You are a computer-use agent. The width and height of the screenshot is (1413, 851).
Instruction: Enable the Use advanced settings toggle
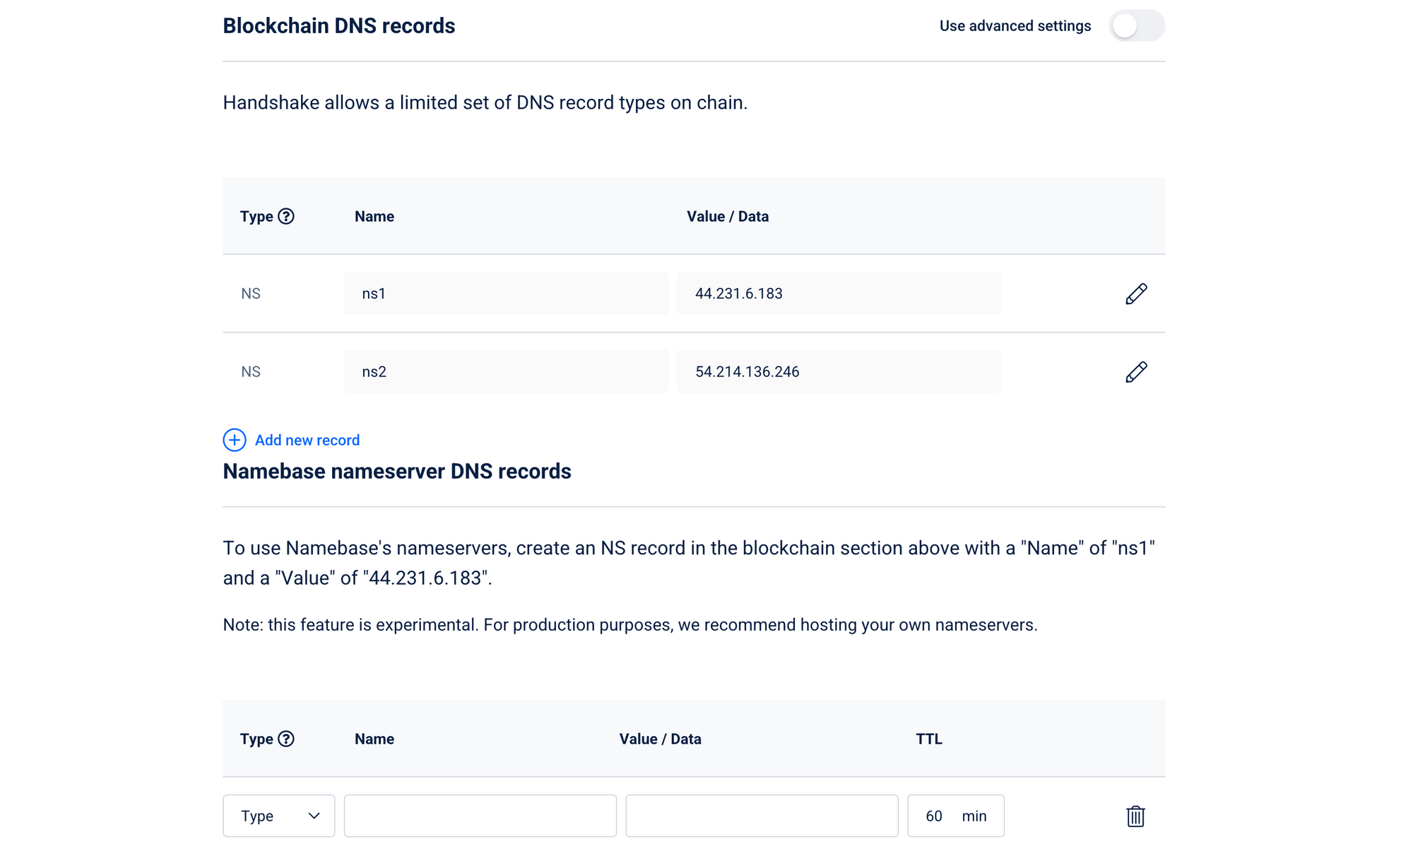1137,25
